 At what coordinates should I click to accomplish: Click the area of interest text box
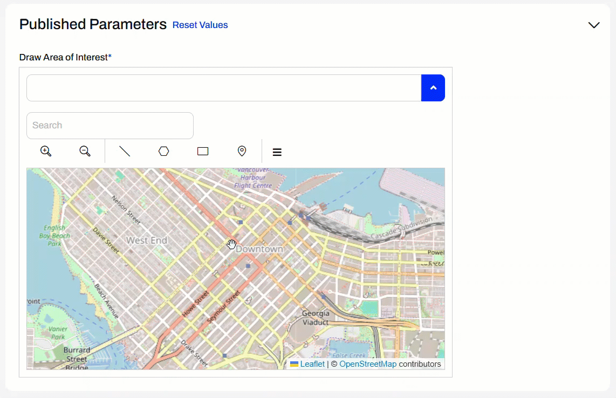223,88
